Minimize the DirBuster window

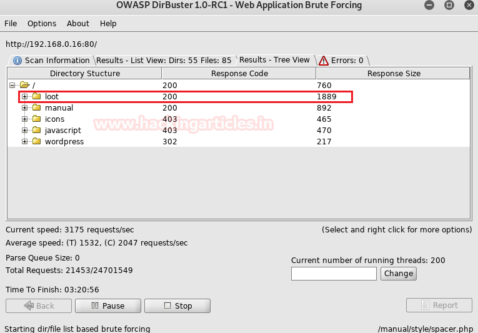tap(429, 5)
